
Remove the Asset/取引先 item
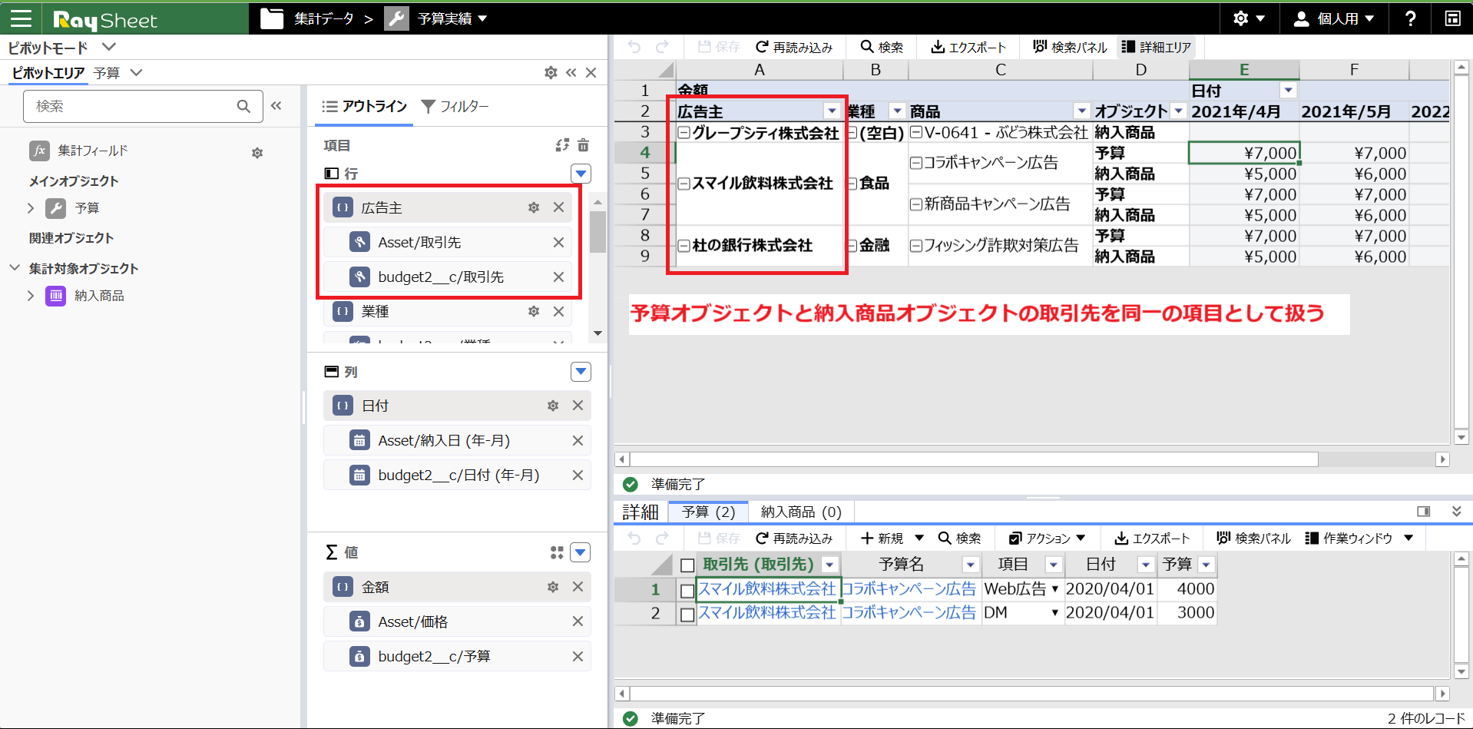(558, 243)
